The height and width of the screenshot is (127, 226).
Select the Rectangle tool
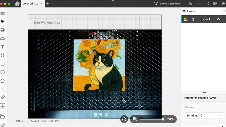pyautogui.click(x=3, y=64)
